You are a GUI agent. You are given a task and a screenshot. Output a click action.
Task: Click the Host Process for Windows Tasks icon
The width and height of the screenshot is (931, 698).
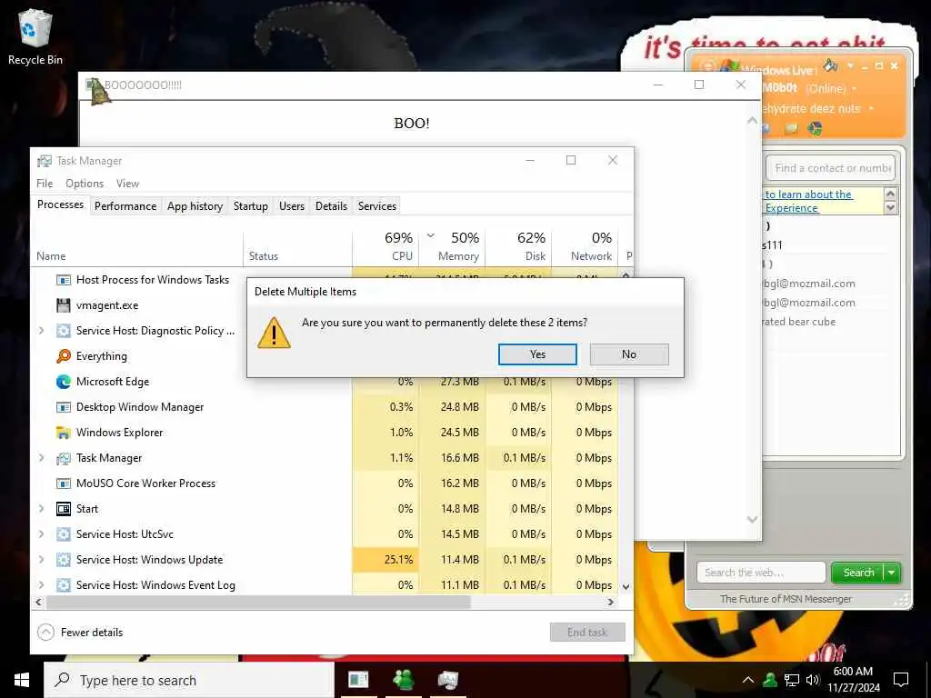coord(64,280)
